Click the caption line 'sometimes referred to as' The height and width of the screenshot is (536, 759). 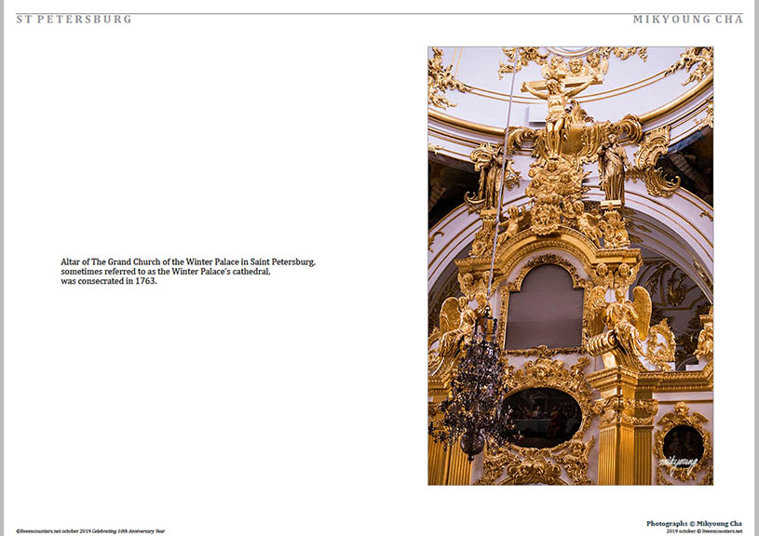coord(166,272)
